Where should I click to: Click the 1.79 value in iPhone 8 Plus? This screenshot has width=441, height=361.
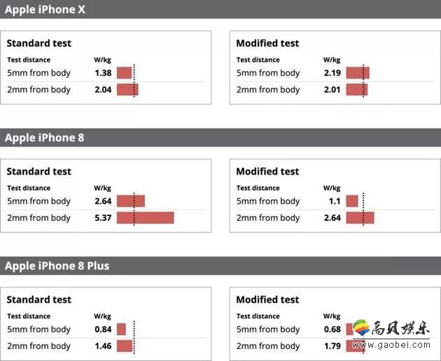click(x=332, y=346)
